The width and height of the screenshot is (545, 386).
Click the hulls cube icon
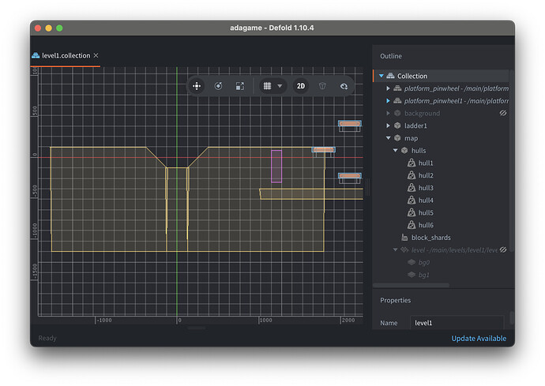coord(404,151)
